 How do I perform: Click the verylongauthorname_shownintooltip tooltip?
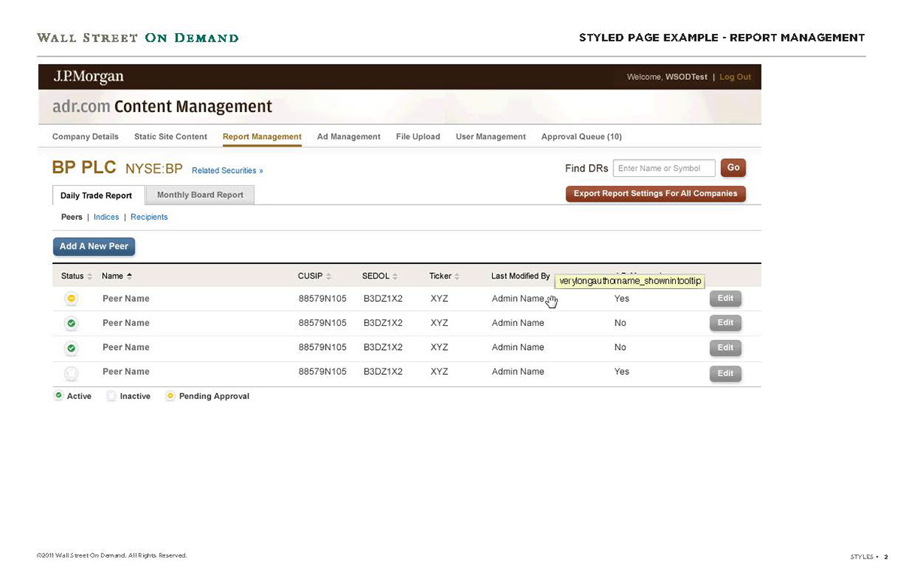(631, 281)
